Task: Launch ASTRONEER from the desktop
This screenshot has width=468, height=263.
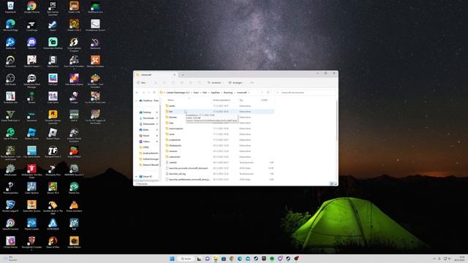Action: (x=53, y=224)
